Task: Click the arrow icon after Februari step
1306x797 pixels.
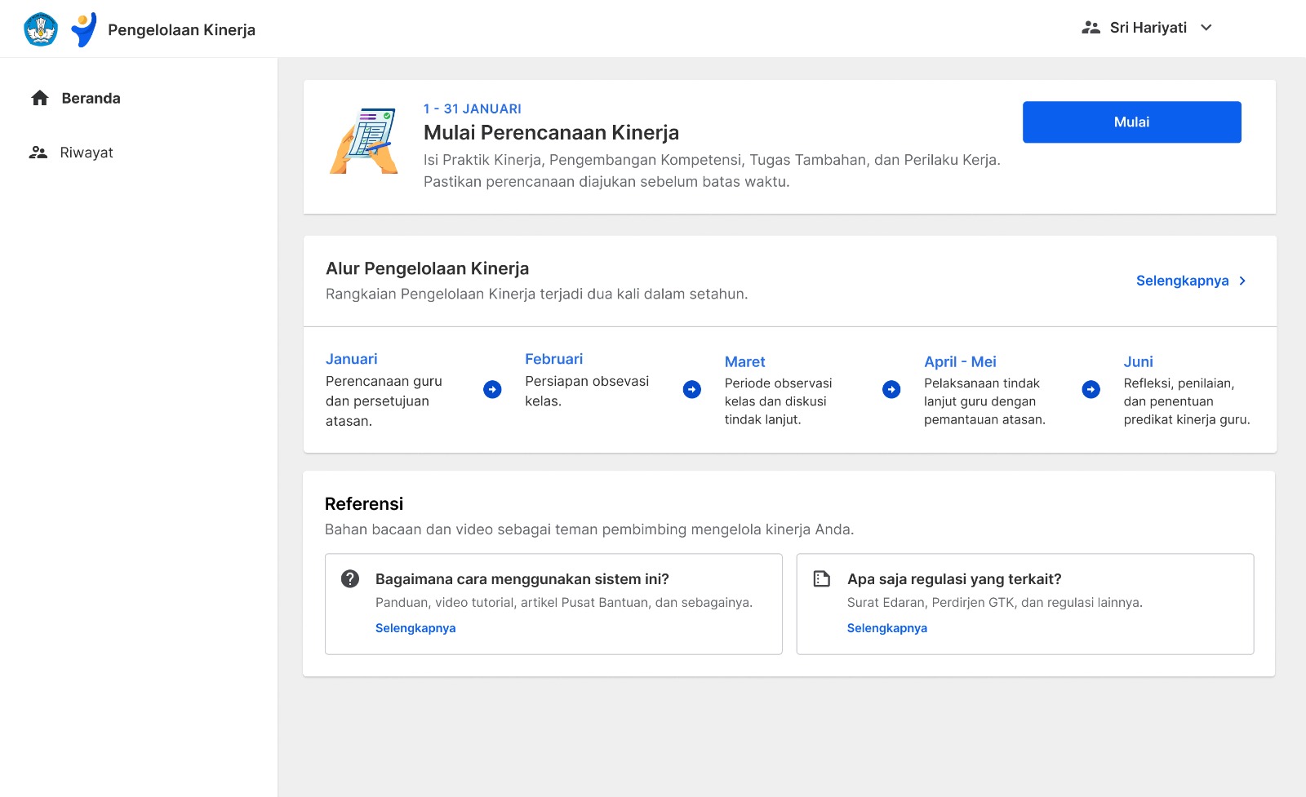Action: 692,389
